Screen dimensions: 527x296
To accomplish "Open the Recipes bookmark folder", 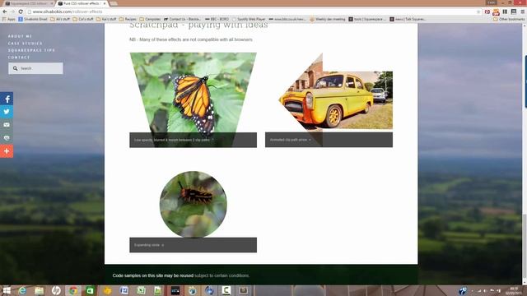I will [x=128, y=19].
